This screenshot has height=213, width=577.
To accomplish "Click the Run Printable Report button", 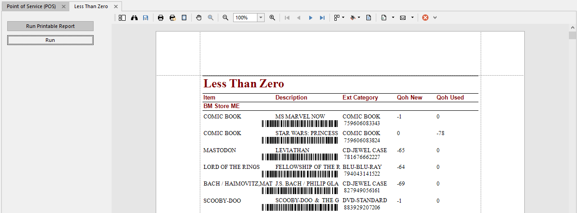I will point(50,26).
